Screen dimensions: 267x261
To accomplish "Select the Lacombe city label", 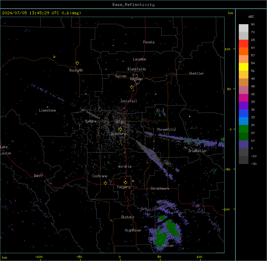I will [139, 59].
